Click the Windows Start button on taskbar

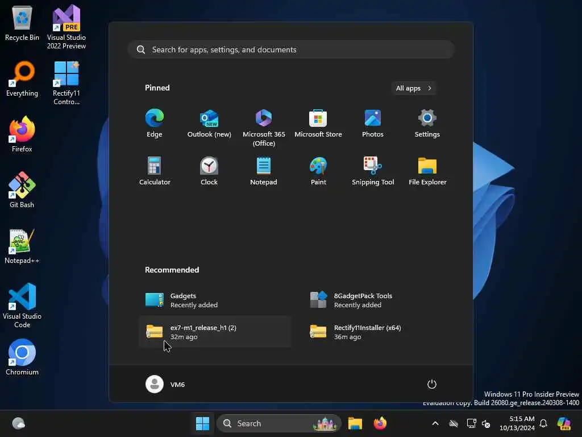click(202, 423)
